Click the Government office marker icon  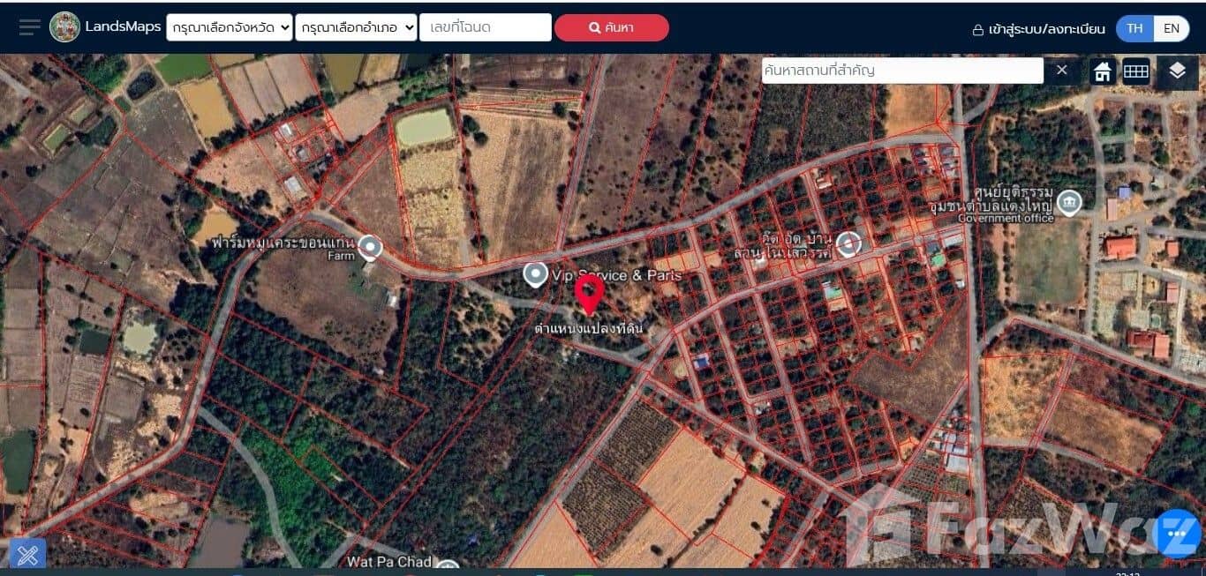tap(1069, 203)
